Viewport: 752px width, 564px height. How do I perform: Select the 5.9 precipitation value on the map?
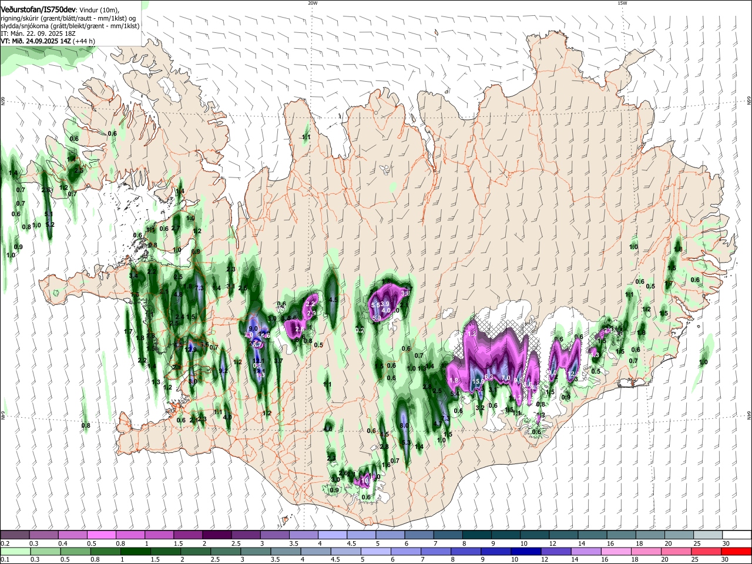(x=377, y=318)
